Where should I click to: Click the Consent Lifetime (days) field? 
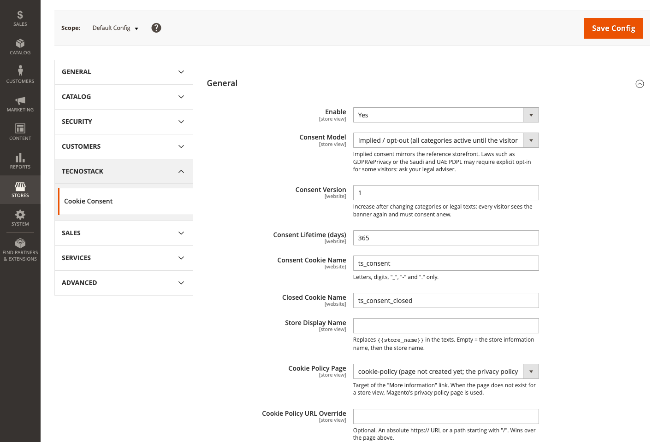click(x=446, y=238)
